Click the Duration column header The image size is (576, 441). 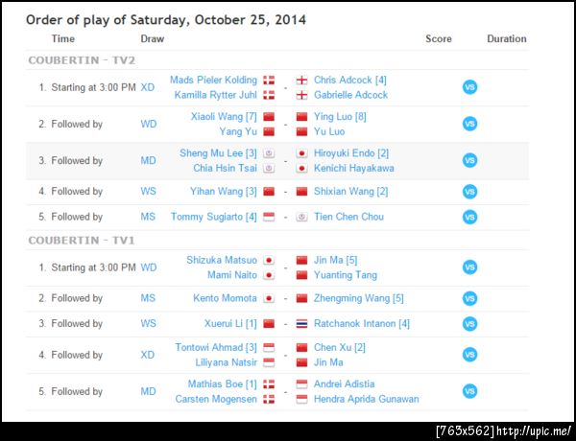[x=506, y=39]
